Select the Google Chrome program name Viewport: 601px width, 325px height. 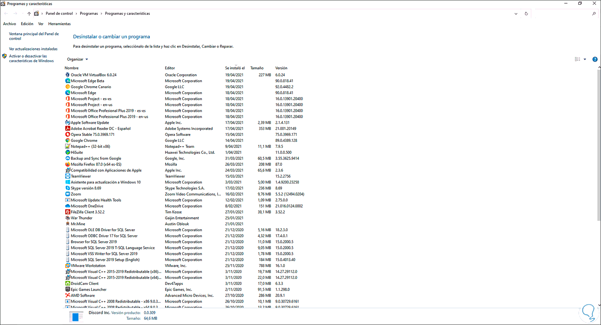84,141
